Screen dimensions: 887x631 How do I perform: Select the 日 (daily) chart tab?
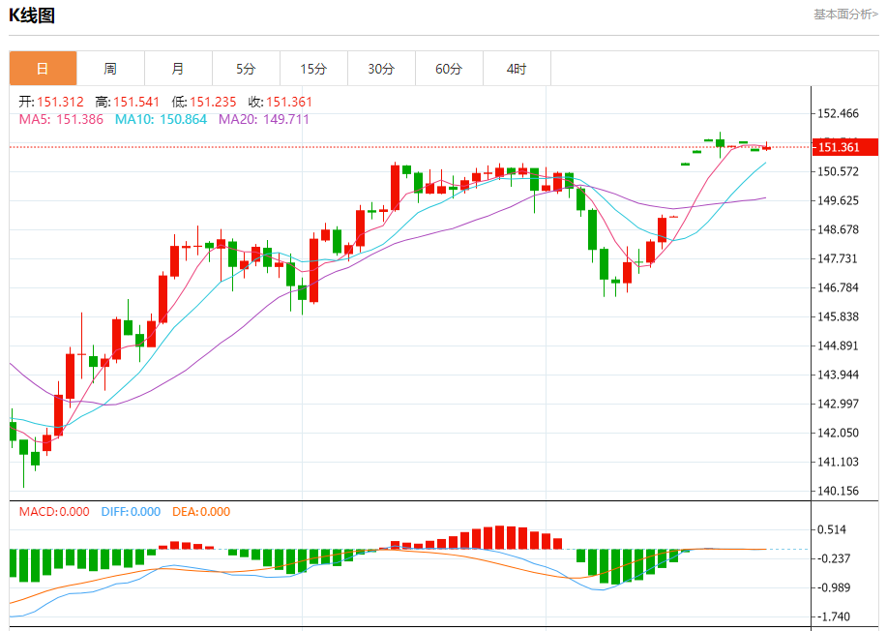(x=43, y=69)
